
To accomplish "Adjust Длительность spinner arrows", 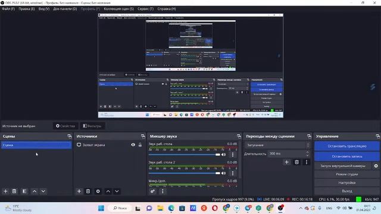I will 307,153.
